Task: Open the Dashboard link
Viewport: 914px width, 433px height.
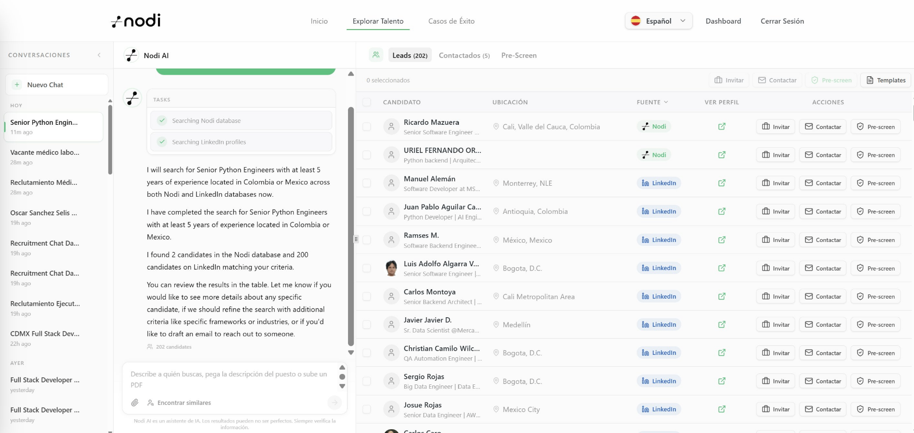Action: click(x=723, y=21)
